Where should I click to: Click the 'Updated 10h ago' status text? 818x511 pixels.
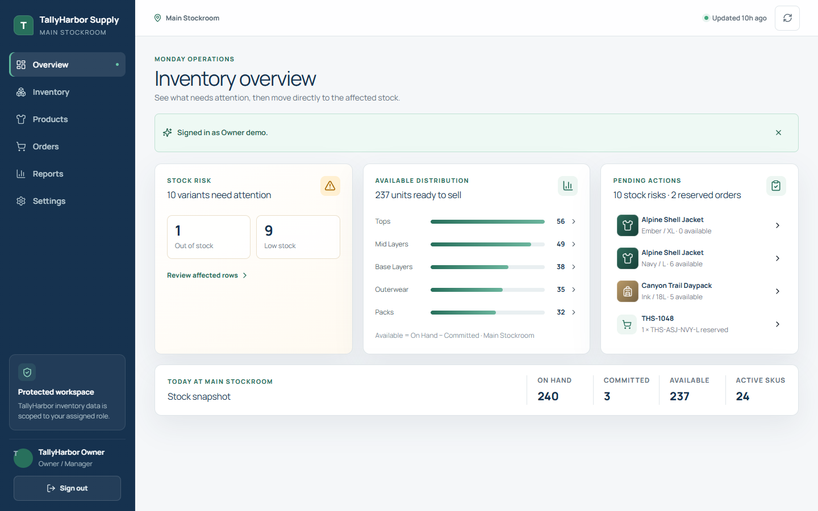(739, 18)
